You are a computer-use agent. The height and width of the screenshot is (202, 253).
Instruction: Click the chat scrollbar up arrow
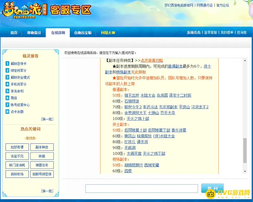245,60
